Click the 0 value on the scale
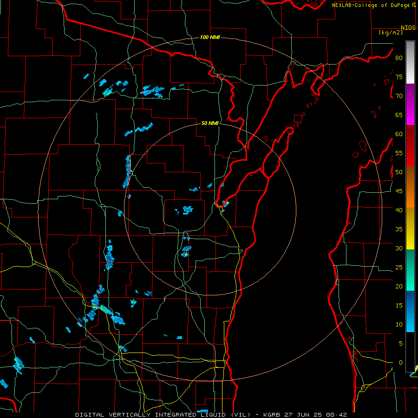Screen dimensions: 418x418 click(401, 363)
